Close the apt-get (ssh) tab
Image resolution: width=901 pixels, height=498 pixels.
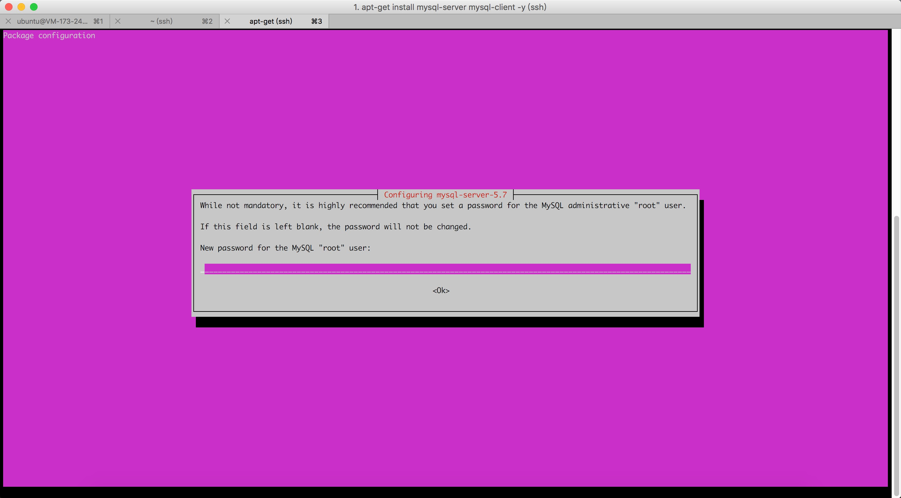(x=227, y=21)
